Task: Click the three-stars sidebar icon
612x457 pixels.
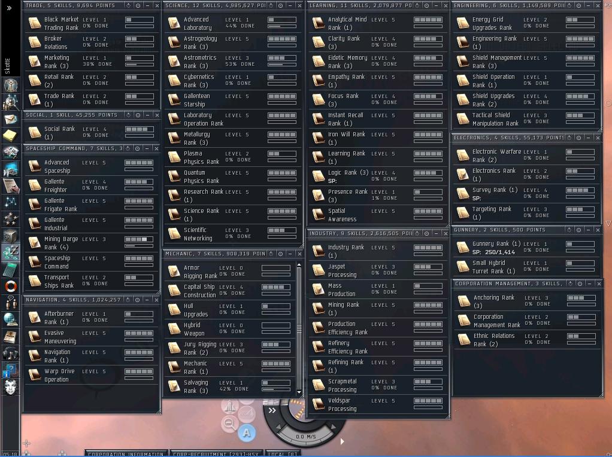Action: pos(11,219)
